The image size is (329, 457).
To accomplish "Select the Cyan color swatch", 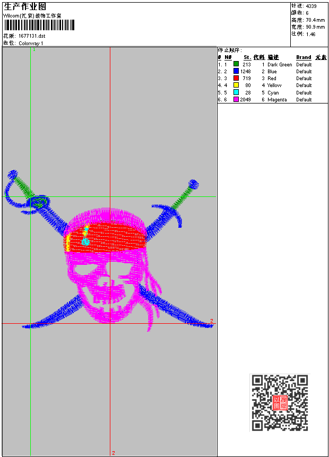I will click(x=236, y=92).
